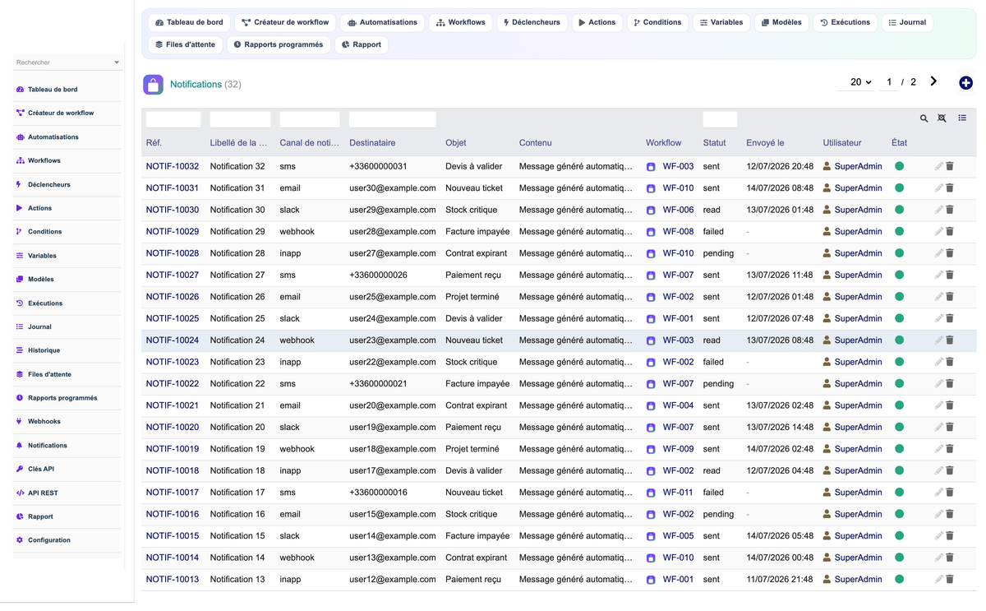
Task: Open WF-010 link in NOTIF-10031 row
Action: (678, 188)
